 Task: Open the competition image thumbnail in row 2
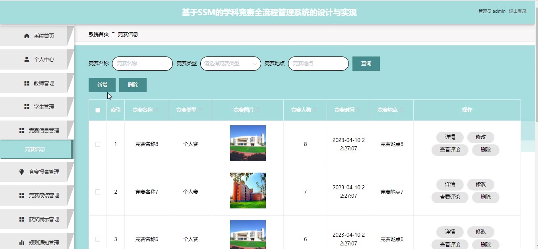[248, 191]
